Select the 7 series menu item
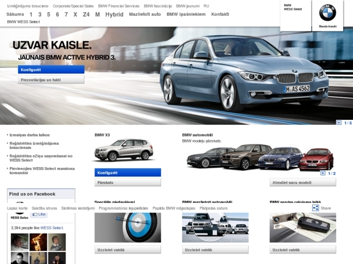353x264 pixels. [x=66, y=15]
